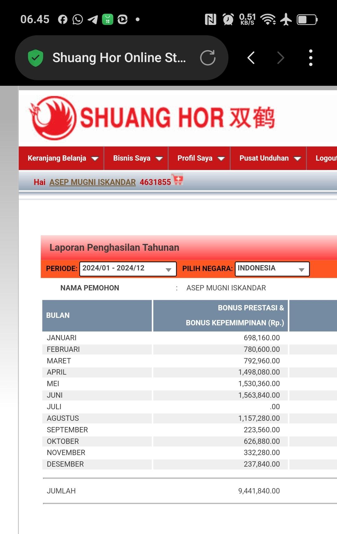Expand the Keranjang Belanja dropdown arrow
This screenshot has height=534, width=337.
(95, 159)
